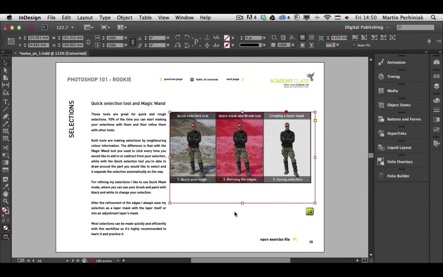This screenshot has height=277, width=443.
Task: Open the Digital Publishing workspace dropdown
Action: [366, 27]
